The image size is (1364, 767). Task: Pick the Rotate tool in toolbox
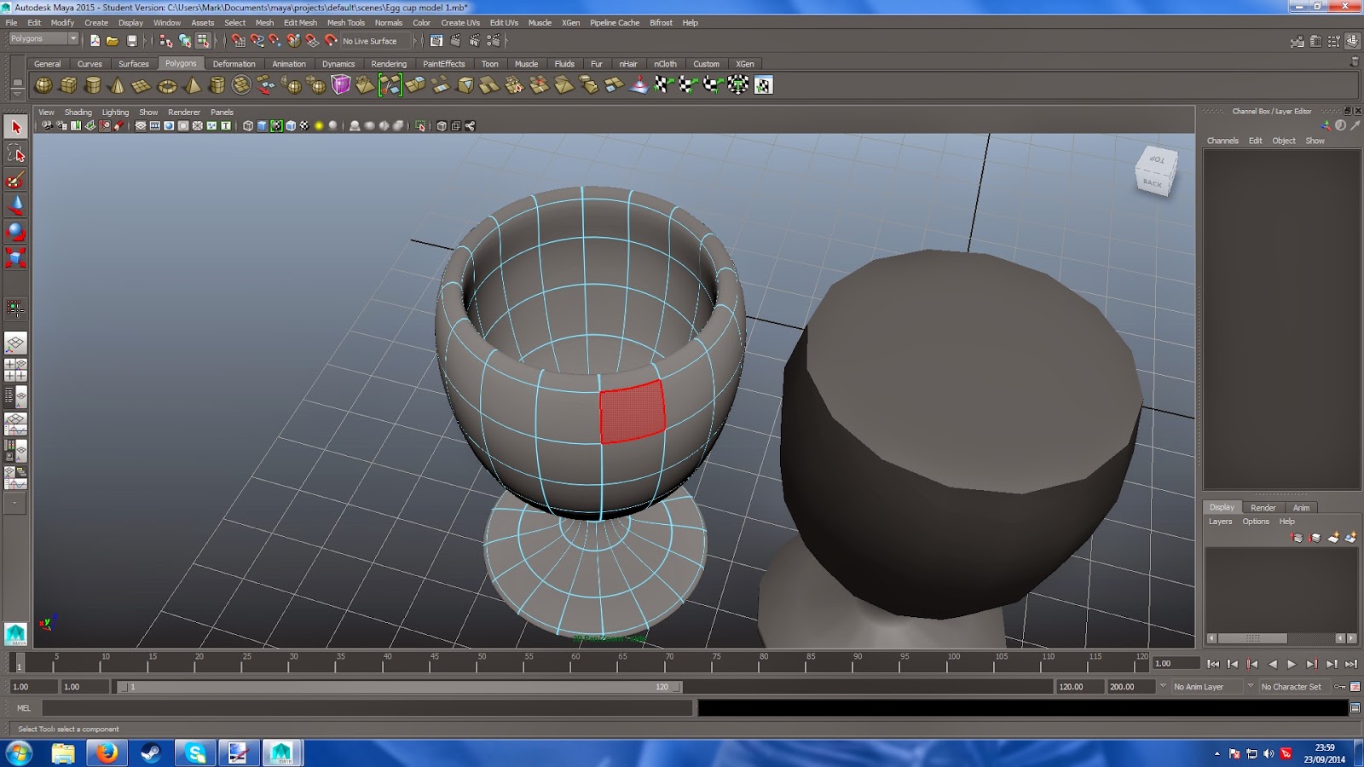pyautogui.click(x=15, y=232)
